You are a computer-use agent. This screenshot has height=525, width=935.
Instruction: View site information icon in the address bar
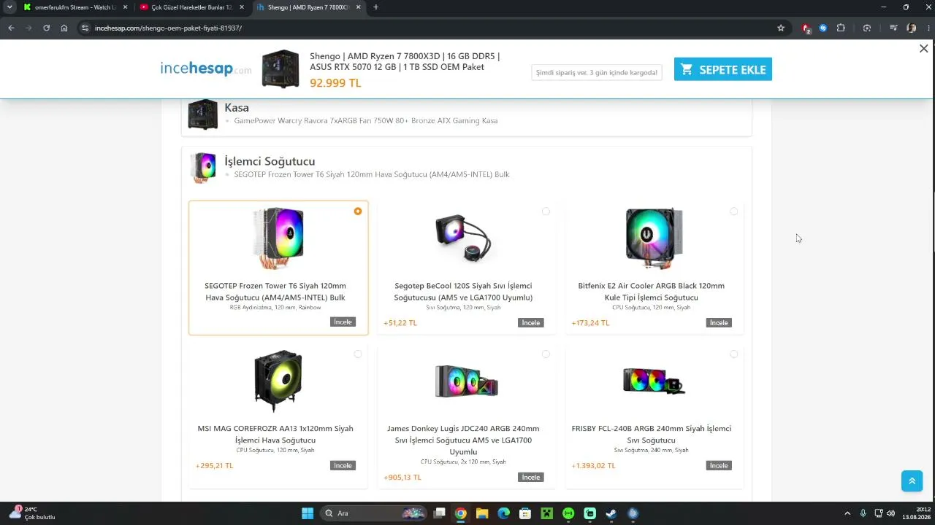(85, 28)
